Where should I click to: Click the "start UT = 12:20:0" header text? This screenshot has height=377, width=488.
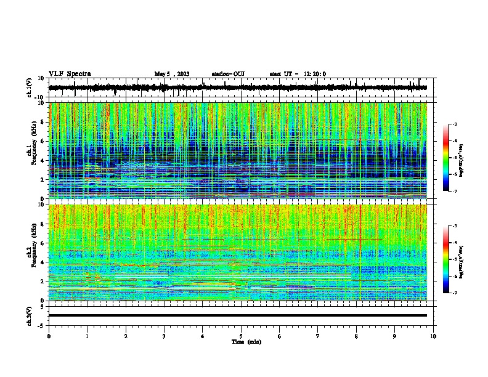[x=298, y=74]
